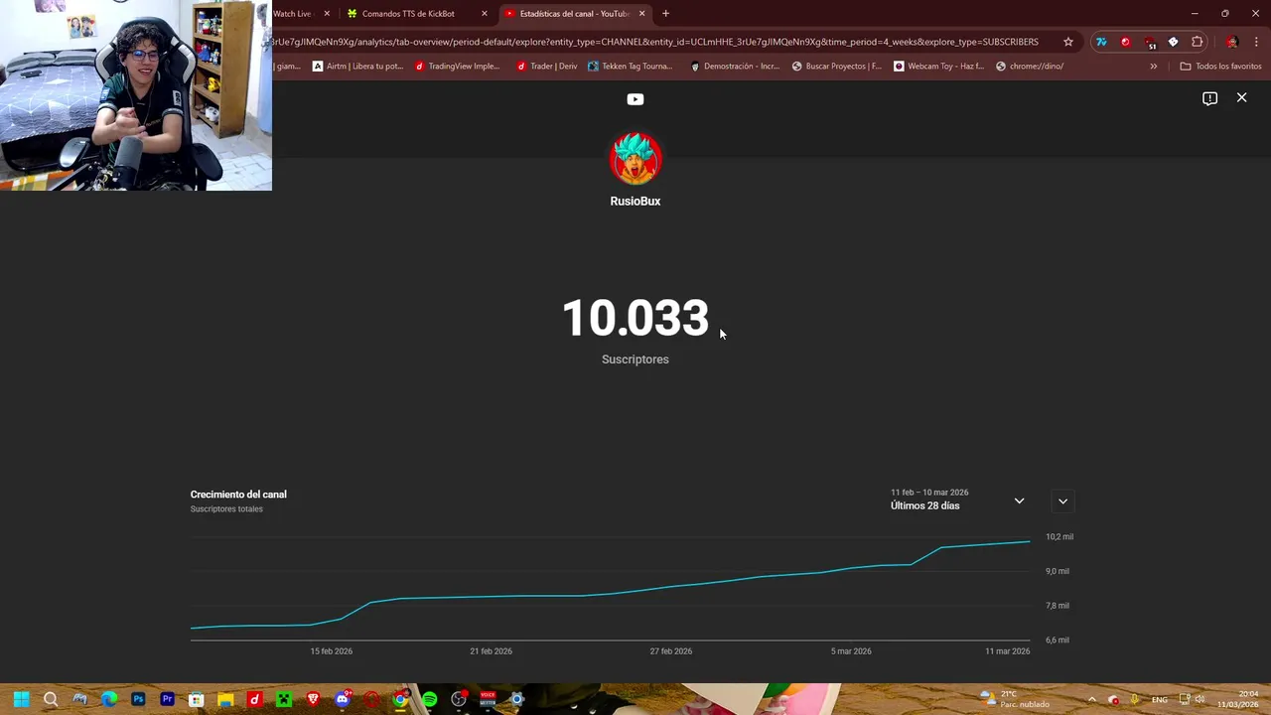Launch Photoshop from the taskbar
This screenshot has width=1271, height=715.
[138, 699]
